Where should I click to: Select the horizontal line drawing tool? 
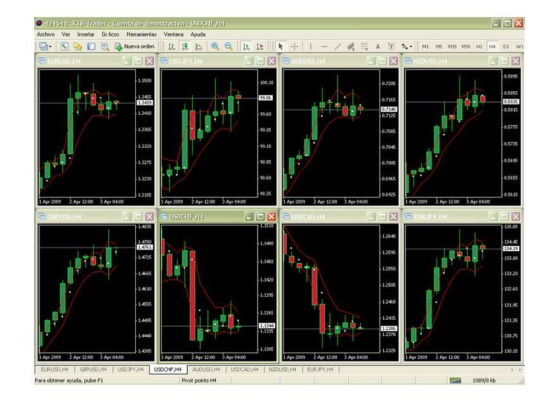click(324, 46)
